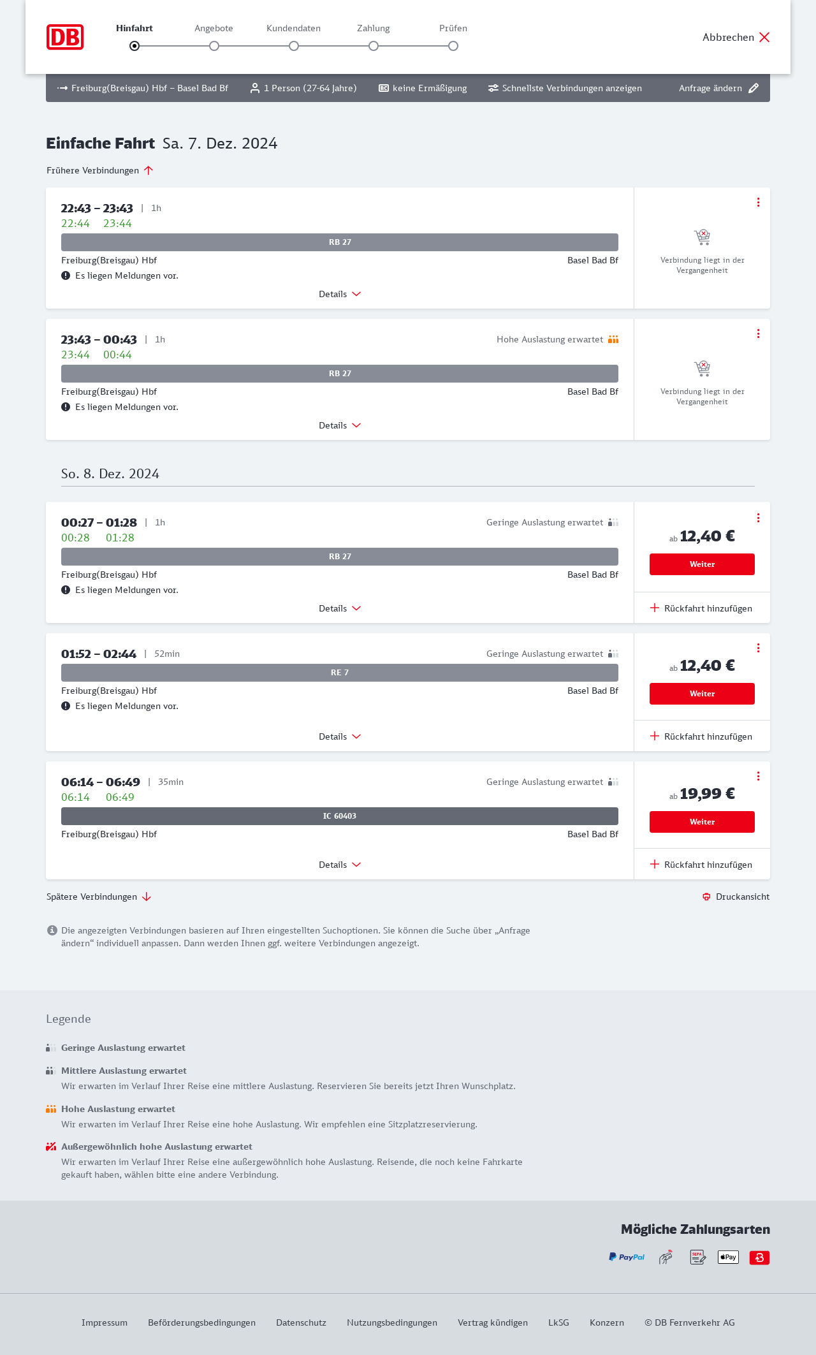Click the Apple Pay payment icon

click(x=728, y=1257)
